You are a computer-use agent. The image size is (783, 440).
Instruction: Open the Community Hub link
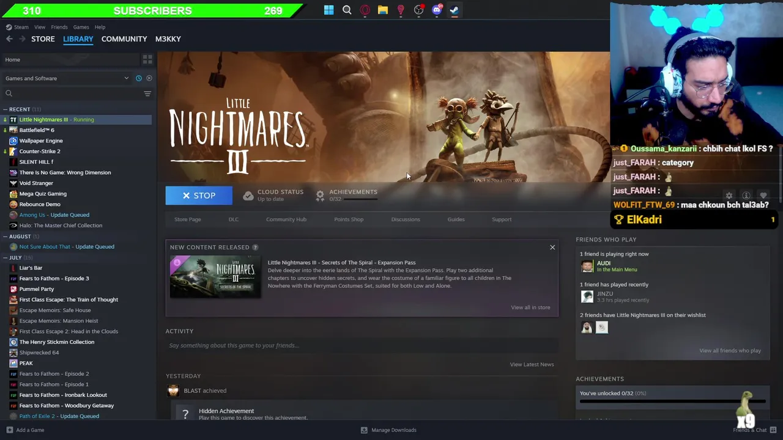click(x=286, y=219)
